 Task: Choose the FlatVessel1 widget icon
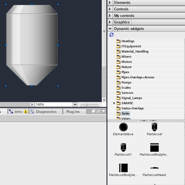[123, 147]
